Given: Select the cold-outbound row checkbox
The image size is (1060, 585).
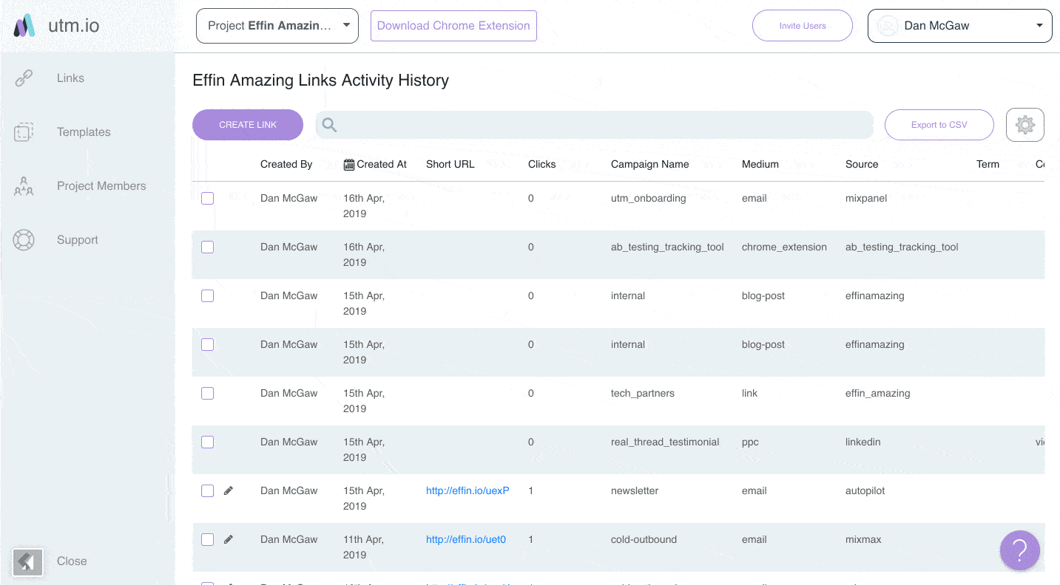Looking at the screenshot, I should [x=208, y=540].
